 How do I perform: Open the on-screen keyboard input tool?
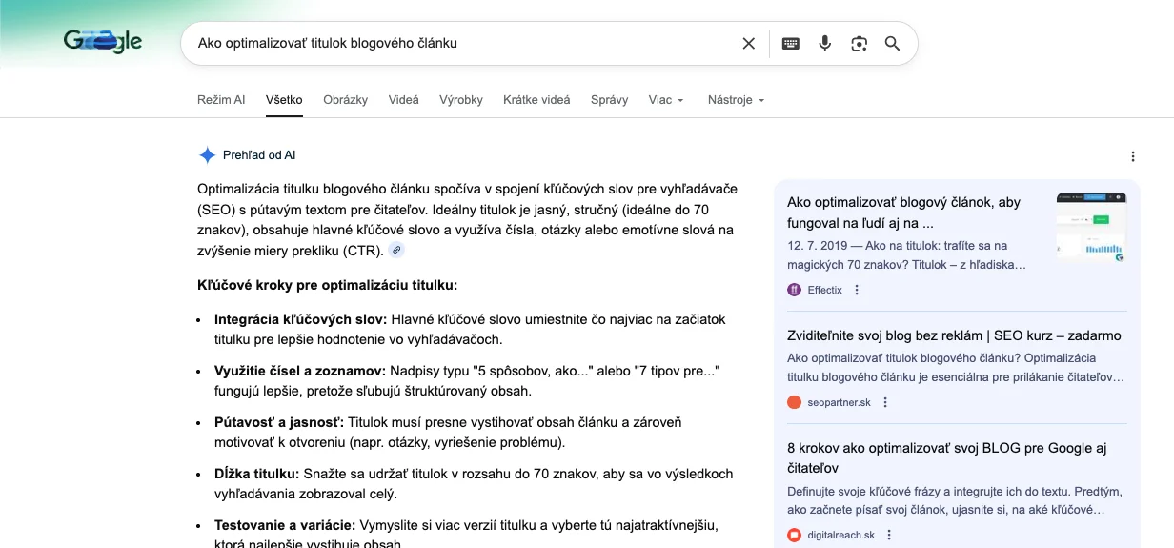click(x=790, y=43)
